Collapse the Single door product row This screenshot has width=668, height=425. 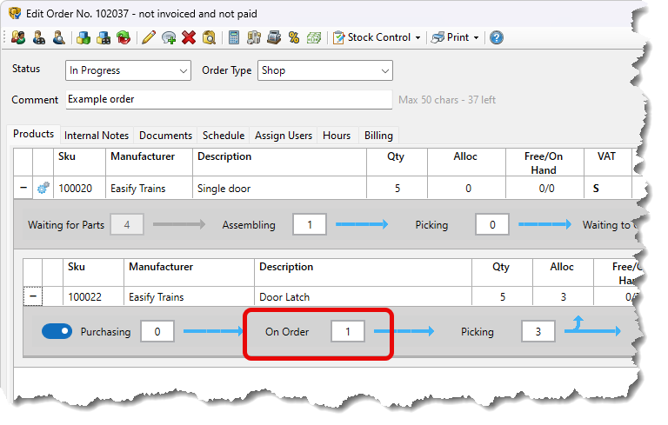23,188
